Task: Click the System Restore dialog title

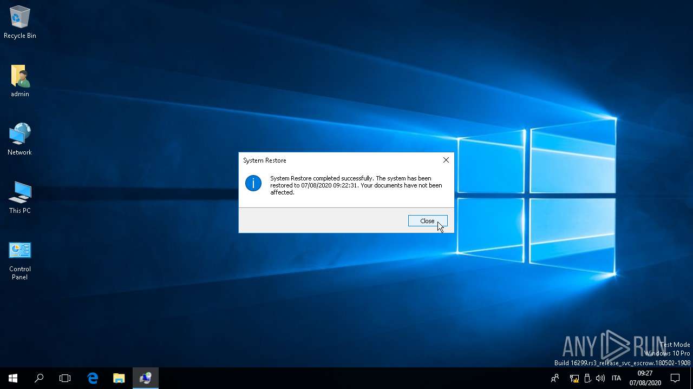Action: click(265, 160)
